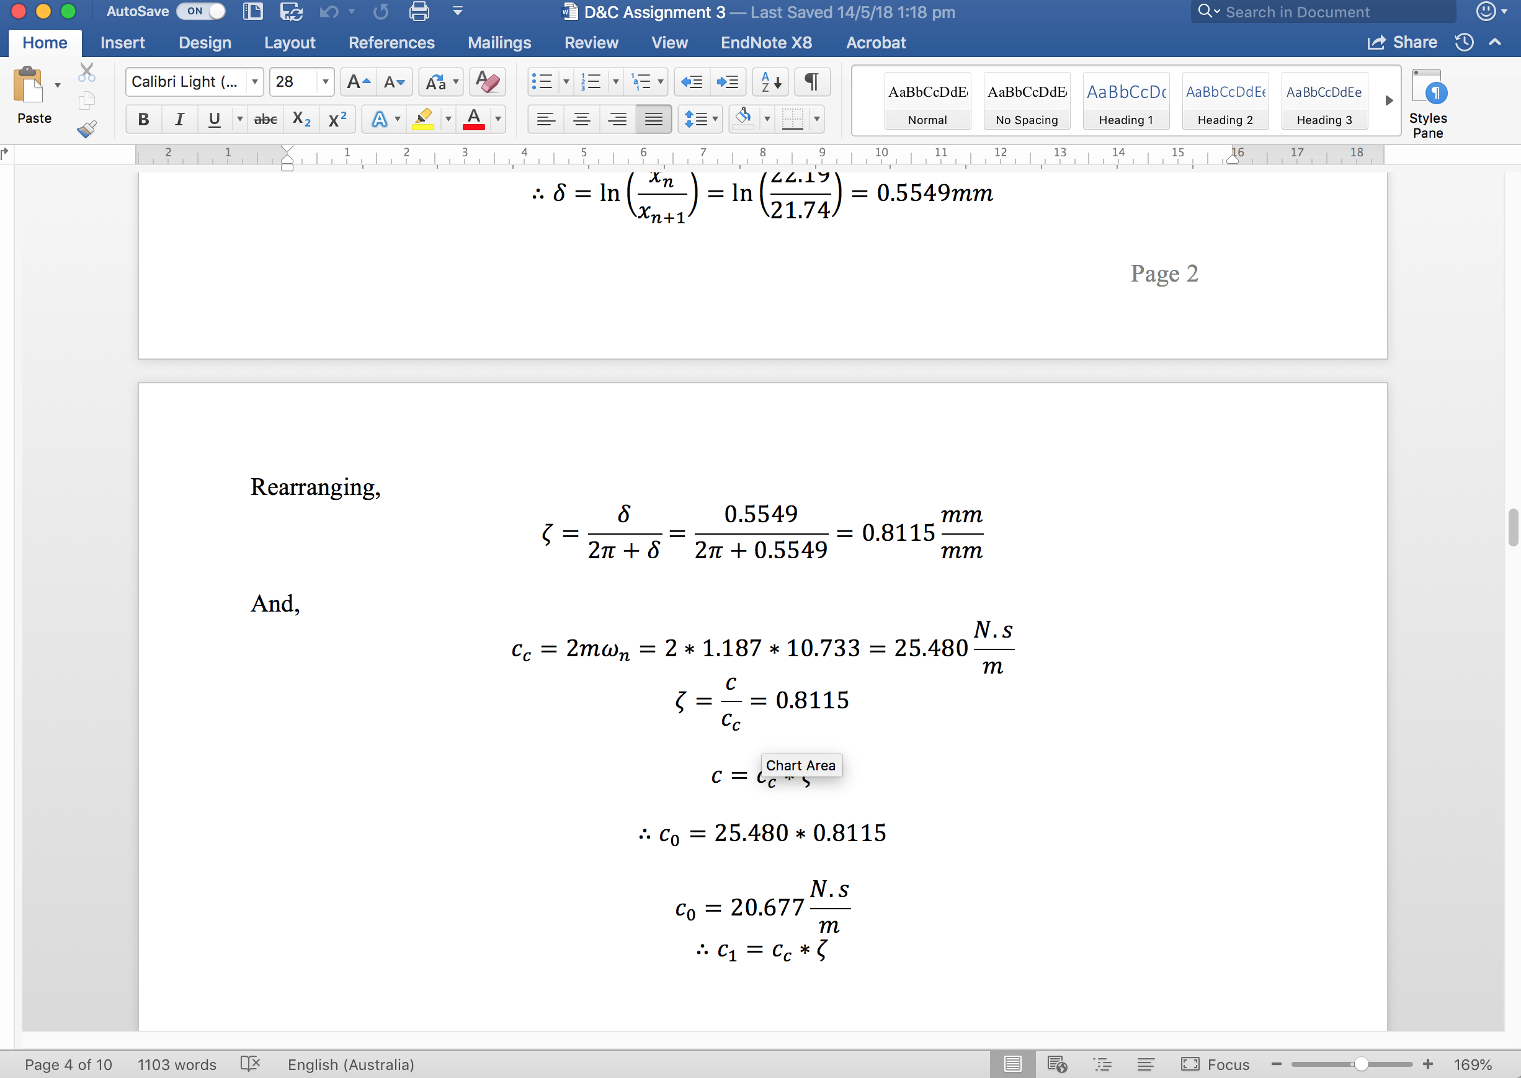Image resolution: width=1521 pixels, height=1078 pixels.
Task: Open the Styles Pane
Action: 1427,103
